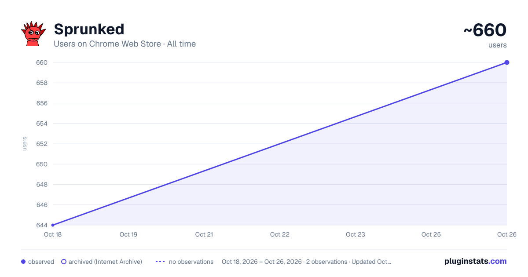Click the Sprunked red character icon
This screenshot has width=528, height=277.
[33, 33]
